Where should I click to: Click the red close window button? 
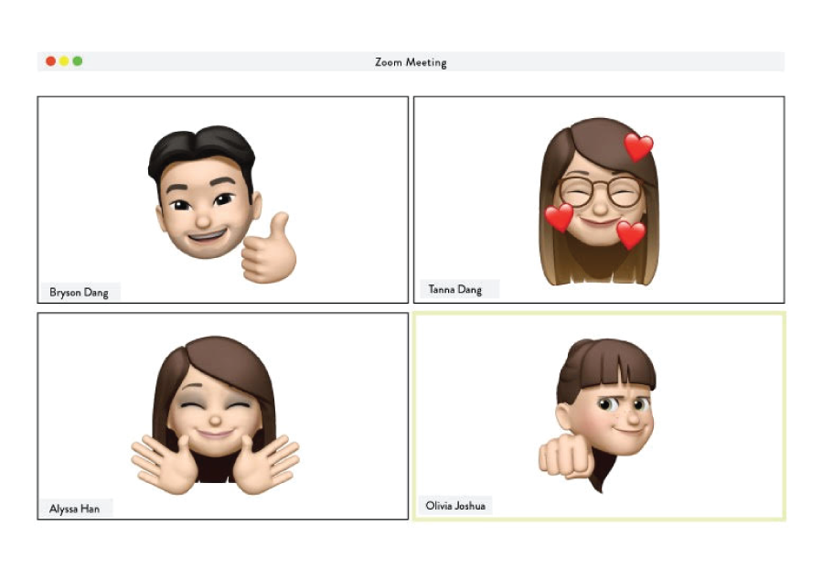pyautogui.click(x=50, y=61)
